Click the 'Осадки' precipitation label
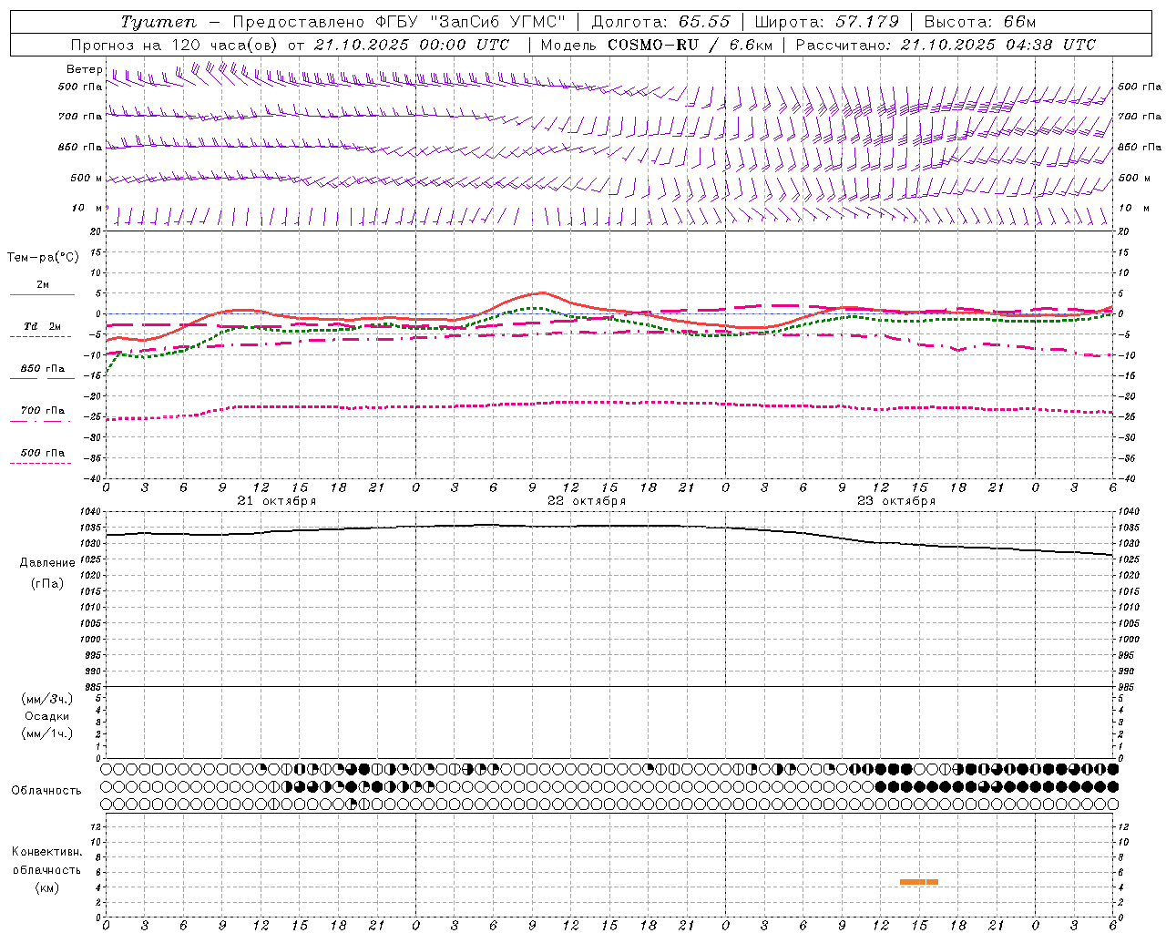The height and width of the screenshot is (933, 1166). [47, 716]
